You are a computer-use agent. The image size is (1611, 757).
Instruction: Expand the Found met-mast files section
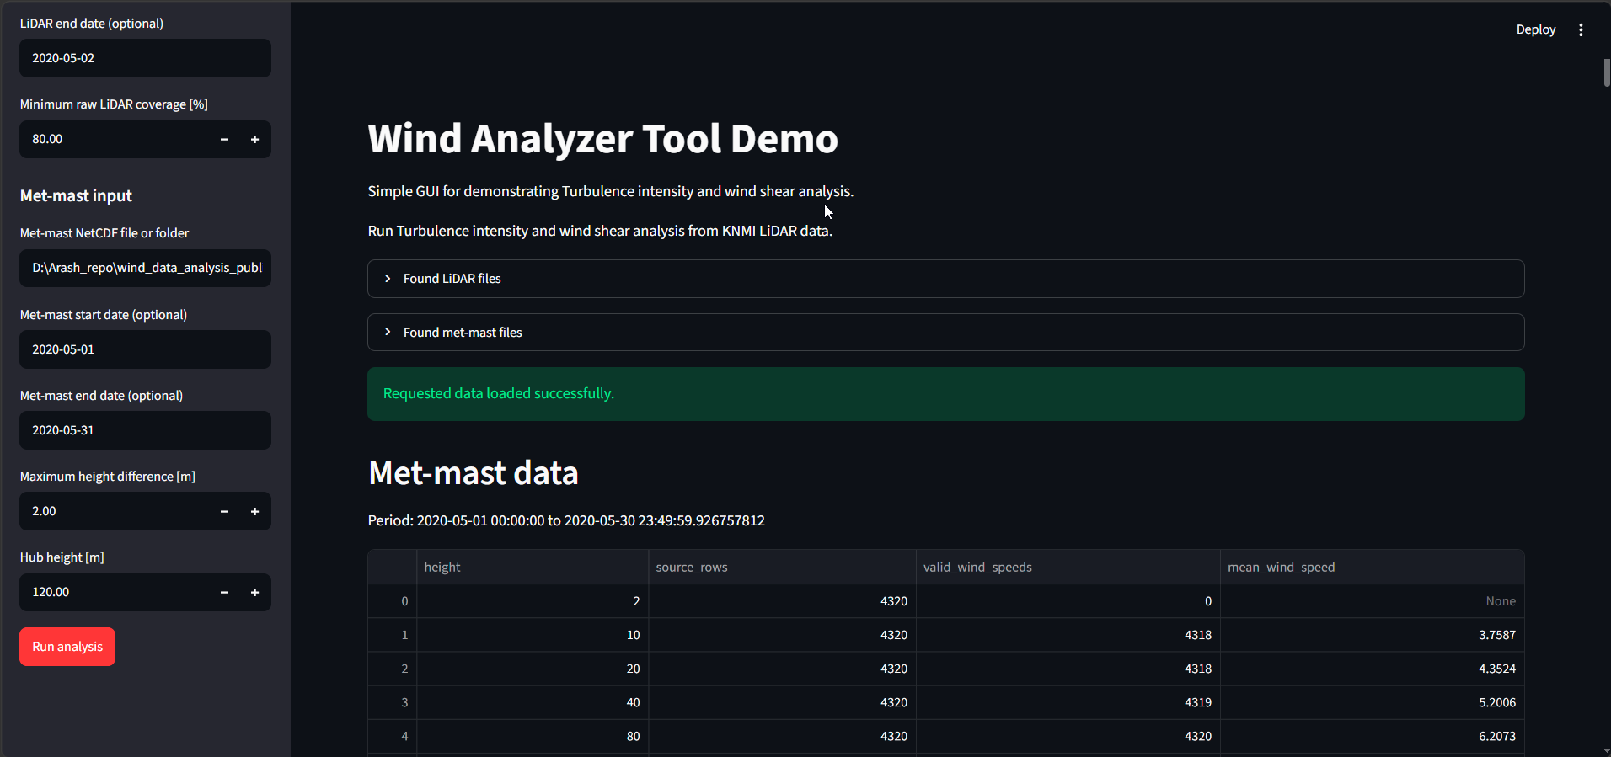pos(945,333)
